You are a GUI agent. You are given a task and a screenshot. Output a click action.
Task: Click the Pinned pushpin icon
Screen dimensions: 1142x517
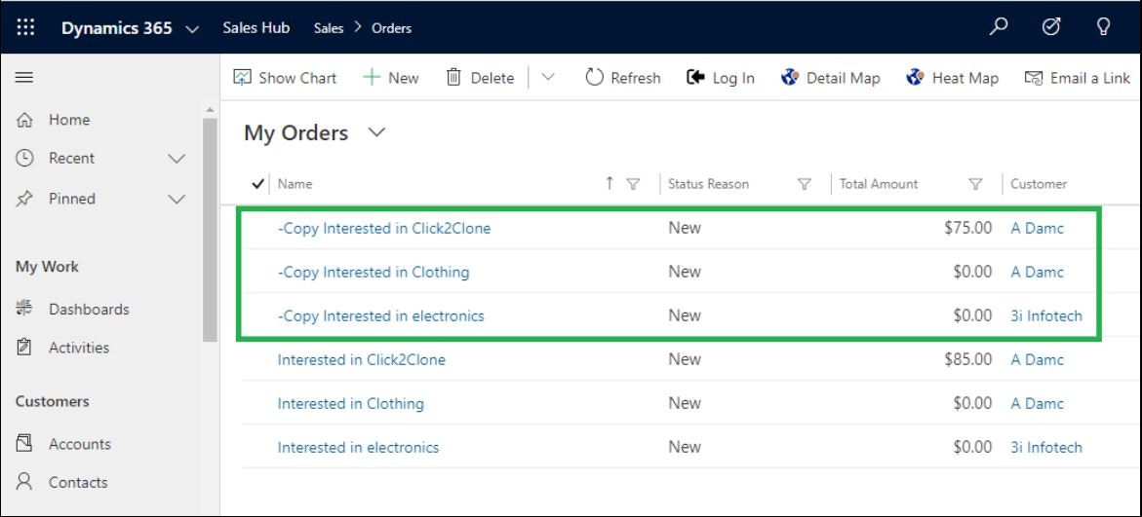click(x=24, y=199)
